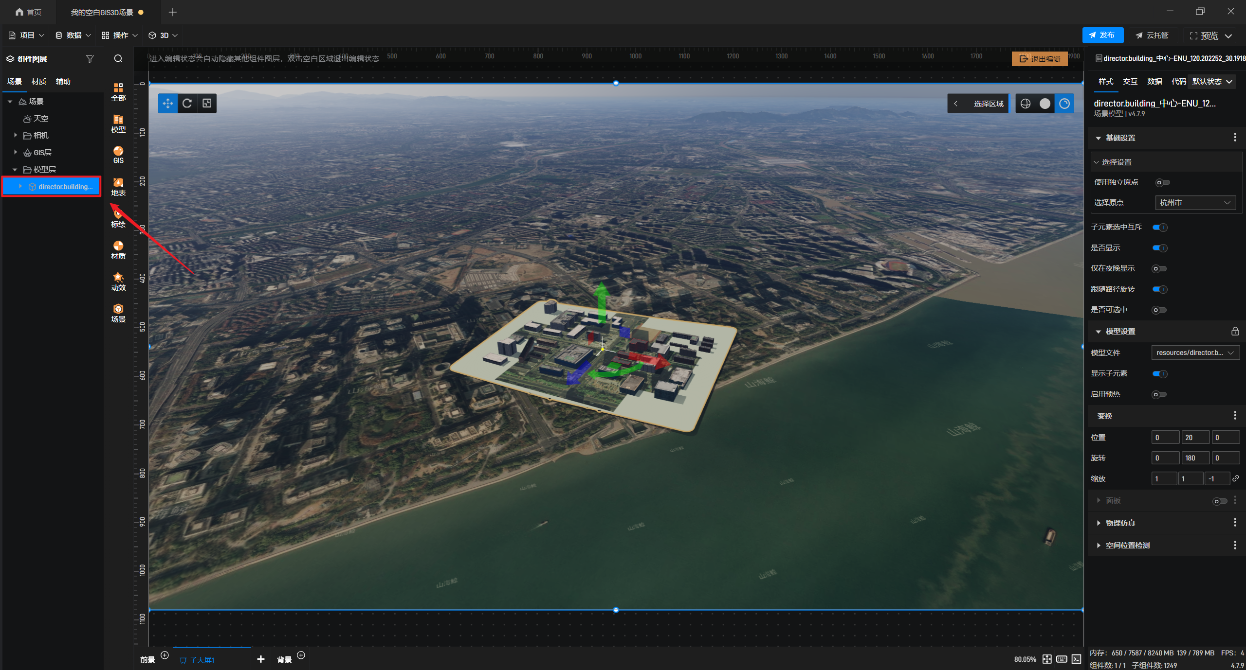Click the position Y input field showing 20
The height and width of the screenshot is (670, 1246).
[x=1195, y=437]
